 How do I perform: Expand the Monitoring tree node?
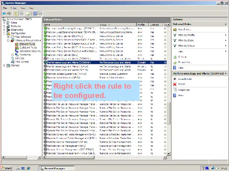click(x=13, y=55)
